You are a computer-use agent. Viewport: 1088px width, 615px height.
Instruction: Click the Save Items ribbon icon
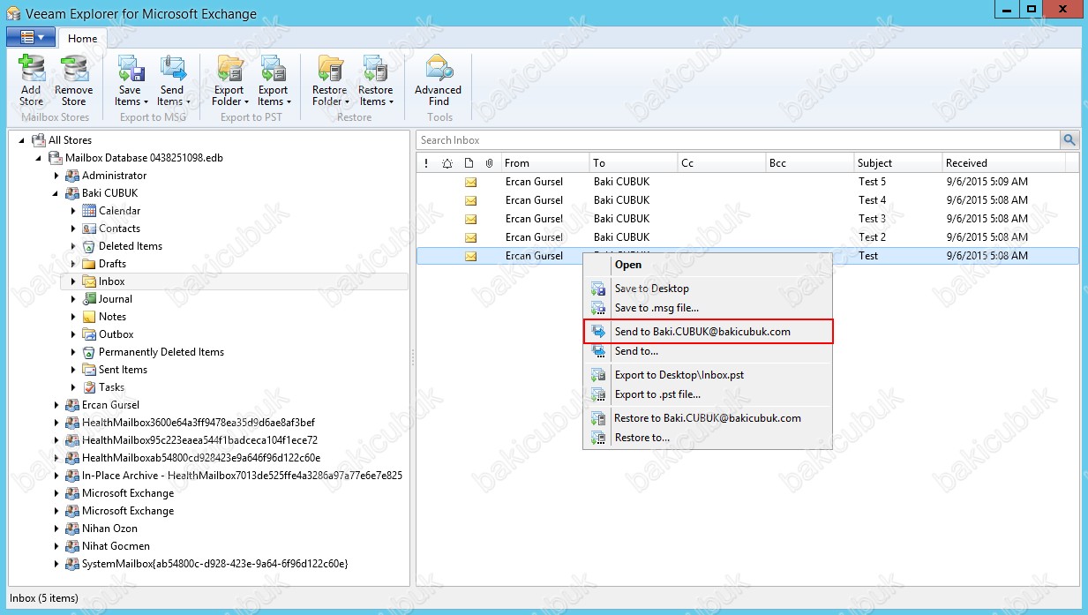coord(130,69)
